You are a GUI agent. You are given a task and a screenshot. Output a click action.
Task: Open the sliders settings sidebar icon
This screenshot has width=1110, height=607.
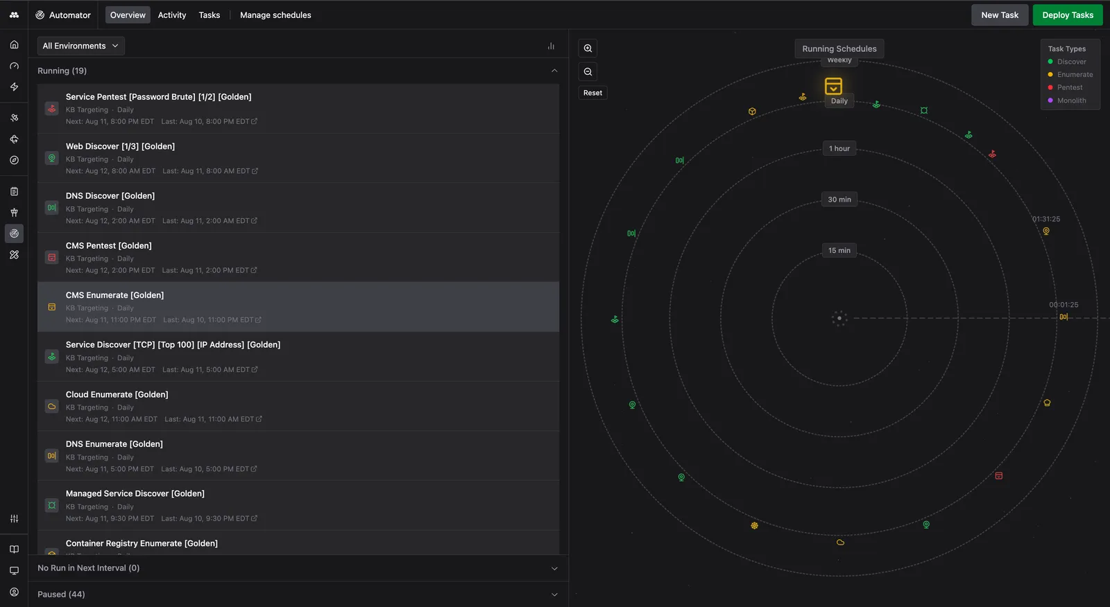14,519
